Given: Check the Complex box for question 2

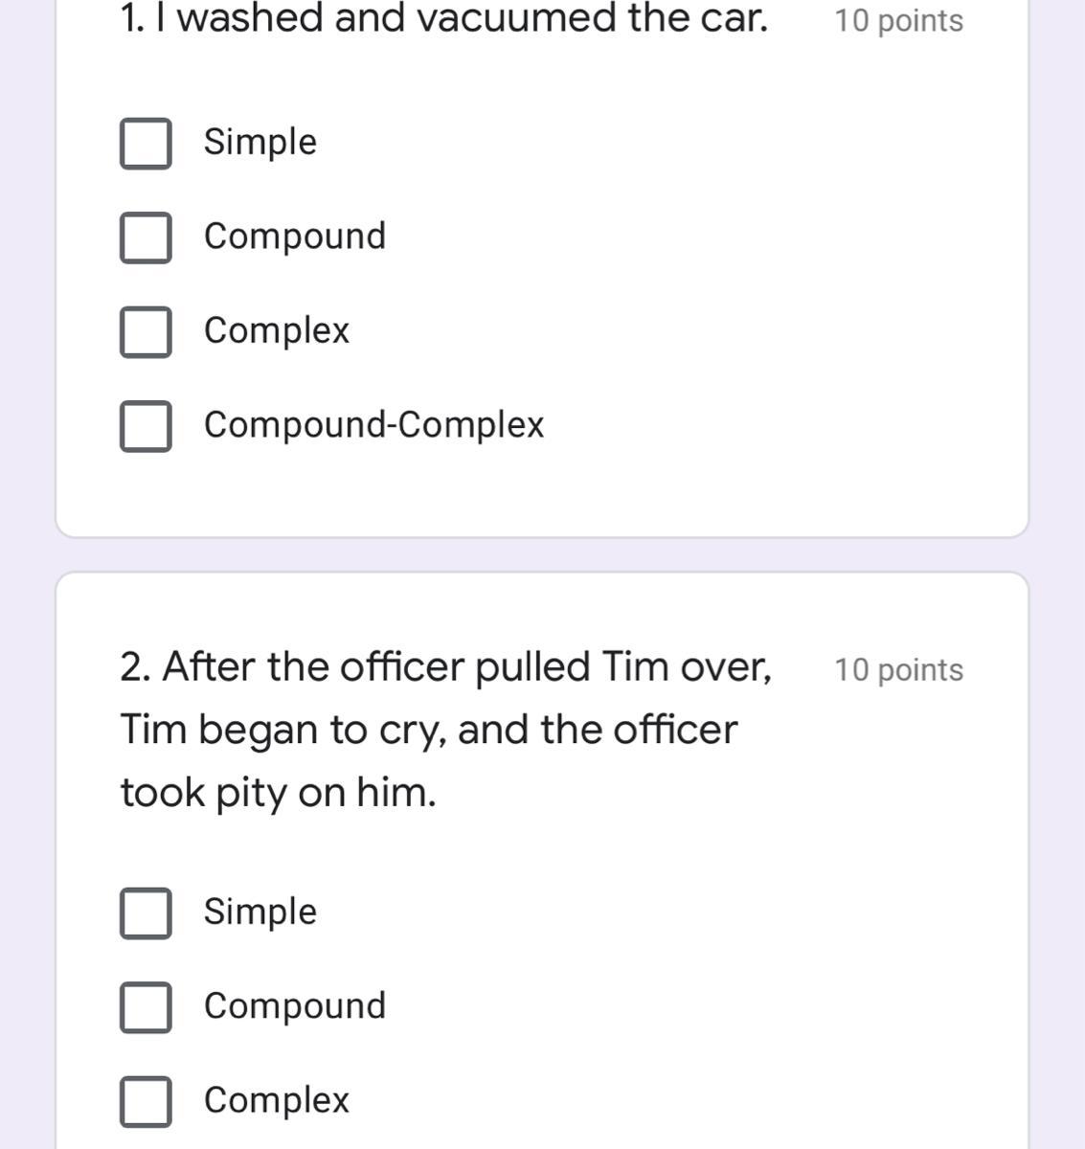Looking at the screenshot, I should 146,1101.
